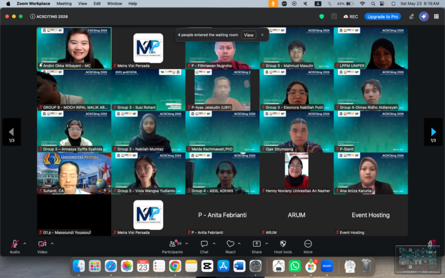445x278 pixels.
Task: Expand the Share options chevron
Action: coord(267,243)
